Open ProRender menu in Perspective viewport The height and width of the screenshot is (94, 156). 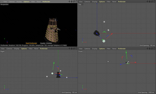(x=46, y=2)
